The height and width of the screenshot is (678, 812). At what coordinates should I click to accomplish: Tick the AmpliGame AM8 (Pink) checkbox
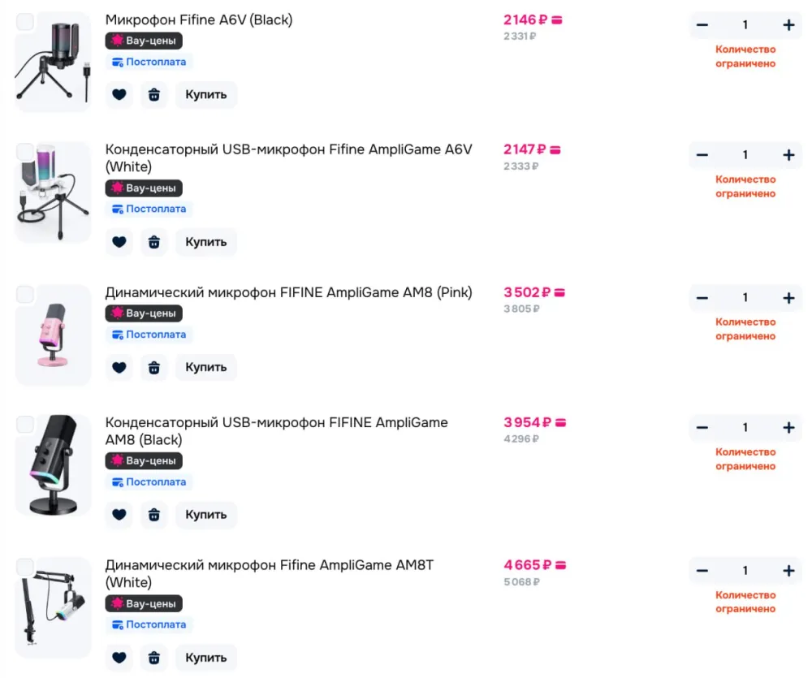point(25,294)
